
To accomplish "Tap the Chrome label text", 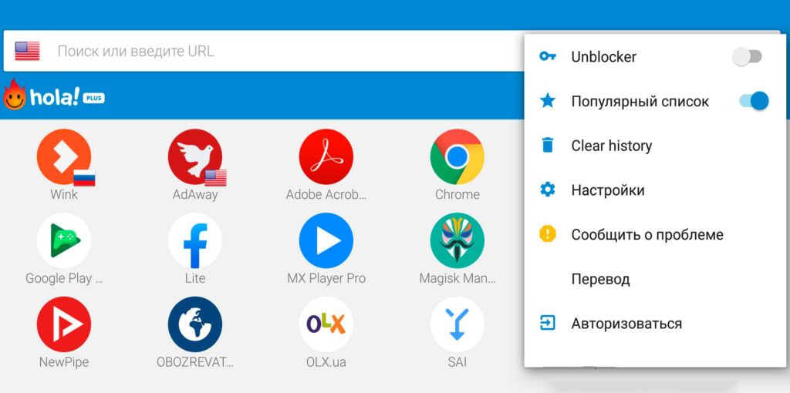I will pyautogui.click(x=457, y=194).
